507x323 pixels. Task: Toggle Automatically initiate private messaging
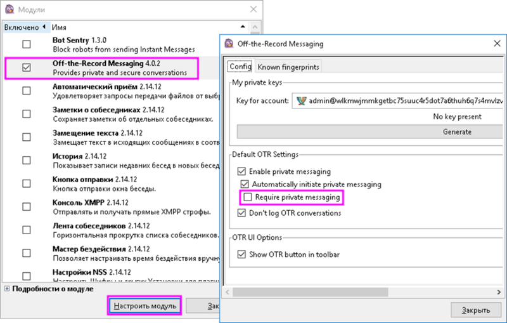click(245, 184)
